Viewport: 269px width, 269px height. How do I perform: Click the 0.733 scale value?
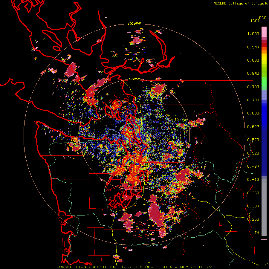tap(253, 100)
